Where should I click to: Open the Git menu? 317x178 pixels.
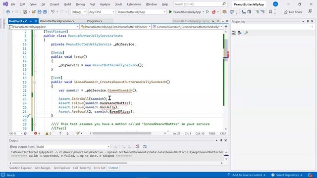point(43,4)
